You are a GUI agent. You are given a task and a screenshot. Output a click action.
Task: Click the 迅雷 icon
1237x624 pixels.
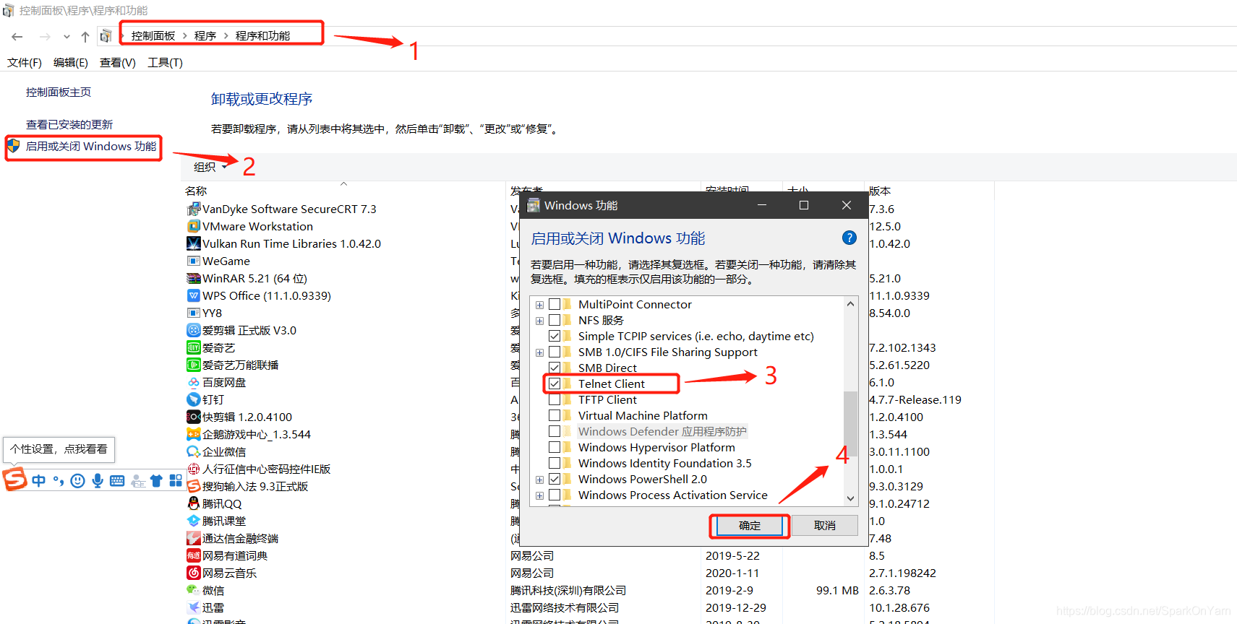tap(193, 608)
